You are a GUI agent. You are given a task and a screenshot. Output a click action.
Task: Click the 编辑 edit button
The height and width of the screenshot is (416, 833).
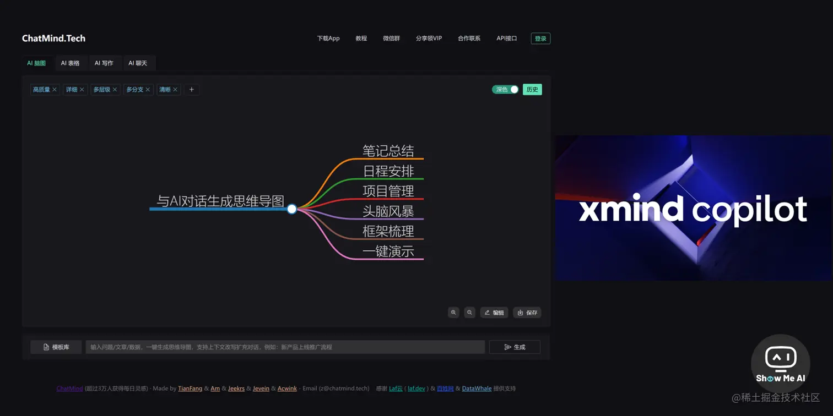494,313
